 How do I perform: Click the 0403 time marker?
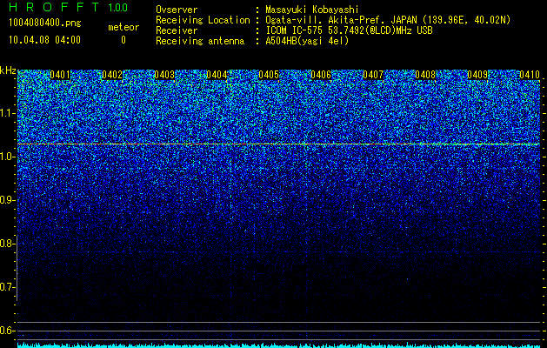pyautogui.click(x=164, y=75)
